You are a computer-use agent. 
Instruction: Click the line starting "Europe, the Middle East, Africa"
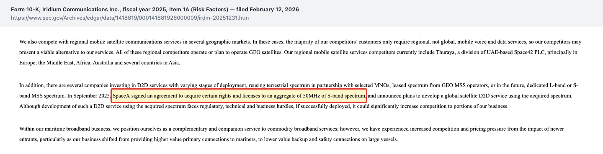99,63
